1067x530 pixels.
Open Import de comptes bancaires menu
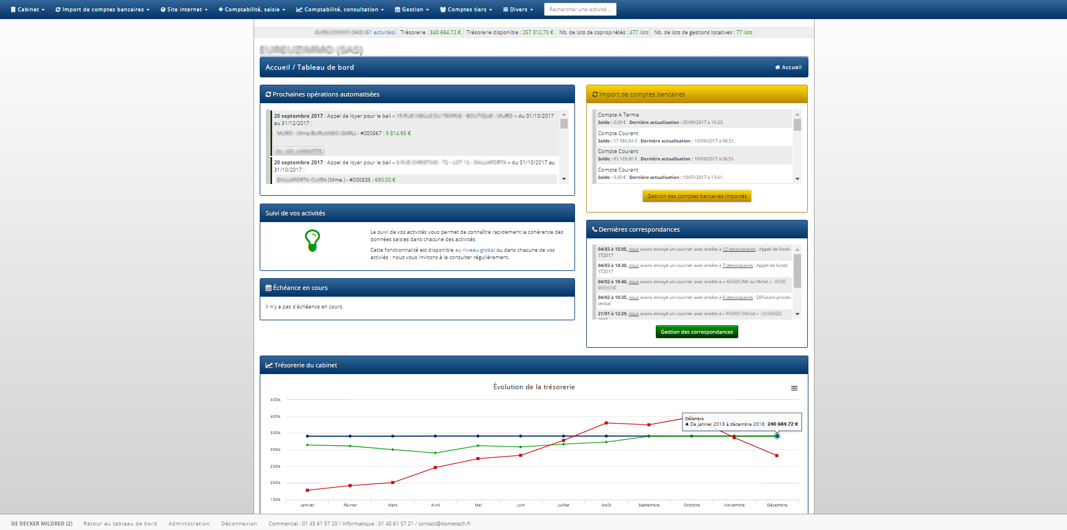pos(103,10)
